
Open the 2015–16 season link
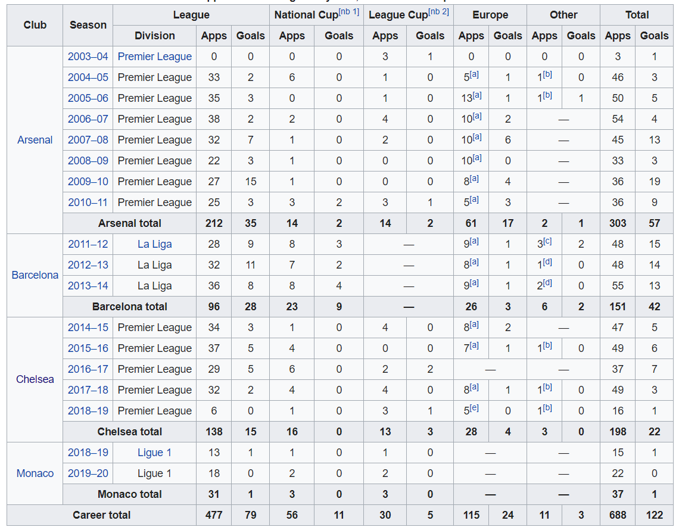(x=88, y=348)
